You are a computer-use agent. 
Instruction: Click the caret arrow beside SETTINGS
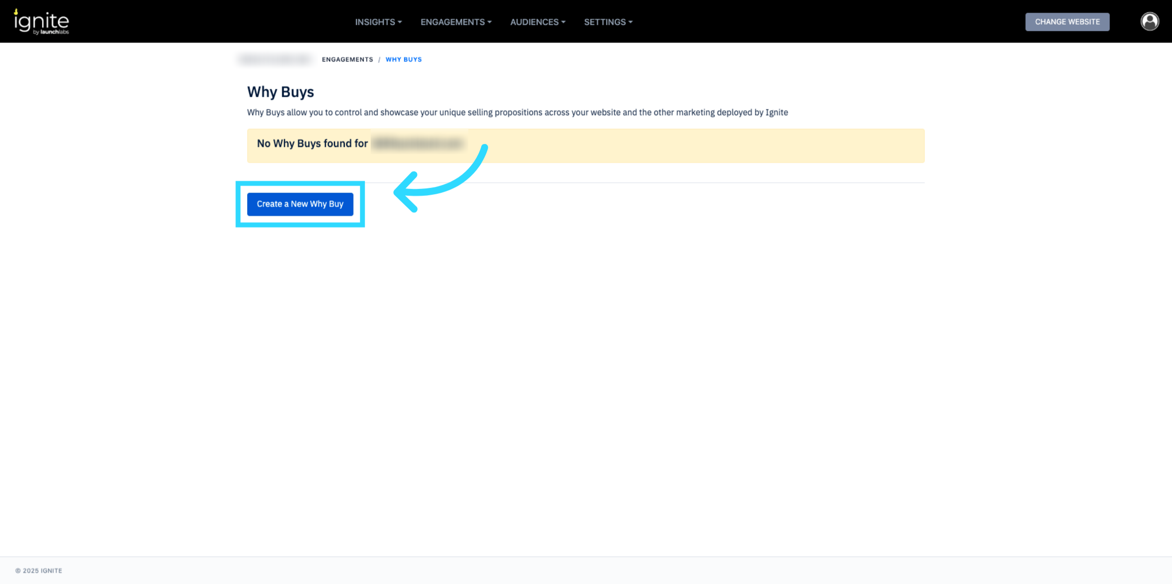pyautogui.click(x=630, y=22)
